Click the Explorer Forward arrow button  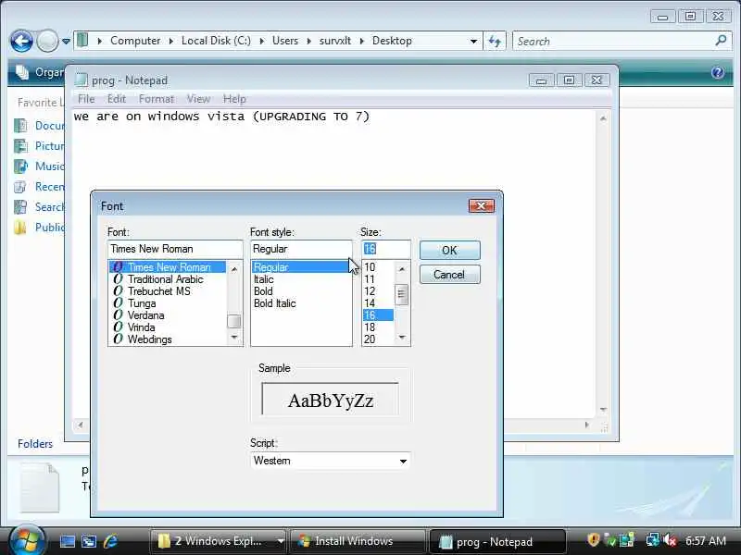click(47, 41)
